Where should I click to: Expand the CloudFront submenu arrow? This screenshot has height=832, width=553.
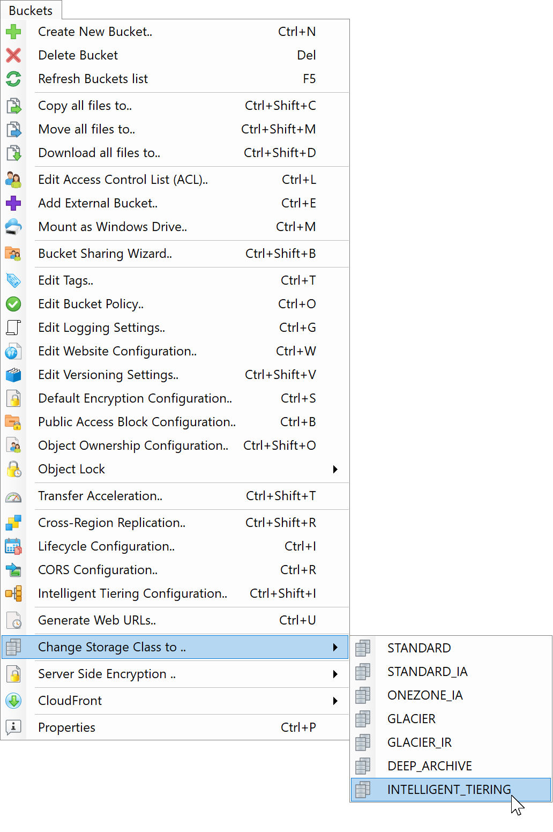coord(335,701)
